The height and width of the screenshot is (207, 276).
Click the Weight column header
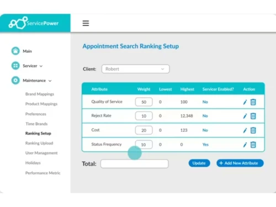pyautogui.click(x=144, y=89)
